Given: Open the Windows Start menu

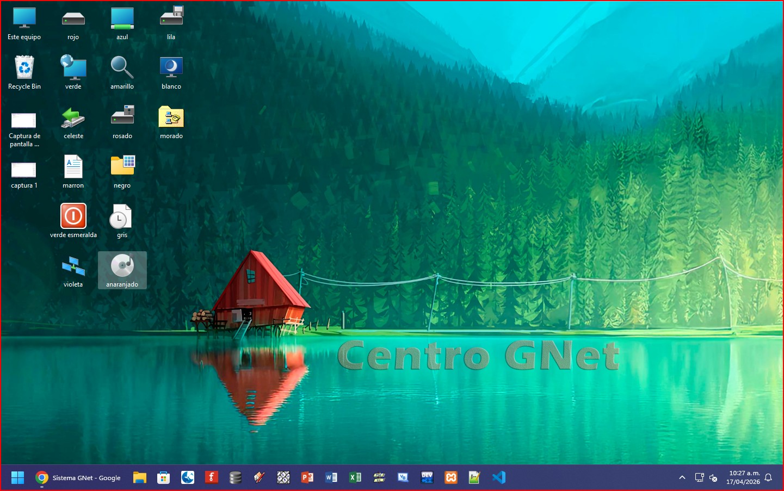Looking at the screenshot, I should point(18,477).
